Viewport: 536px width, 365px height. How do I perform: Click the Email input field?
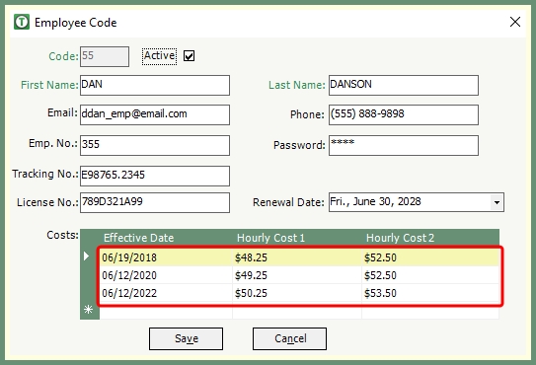(155, 114)
